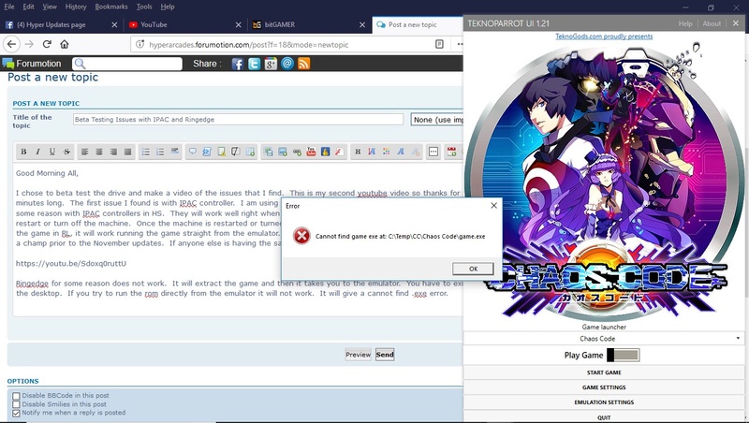Viewport: 749px width, 423px height.
Task: Go back in Firefox
Action: point(11,44)
